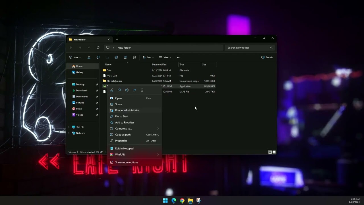Click the address bar breadcrumb chevron
Image resolution: width=364 pixels, height=205 pixels.
click(113, 48)
